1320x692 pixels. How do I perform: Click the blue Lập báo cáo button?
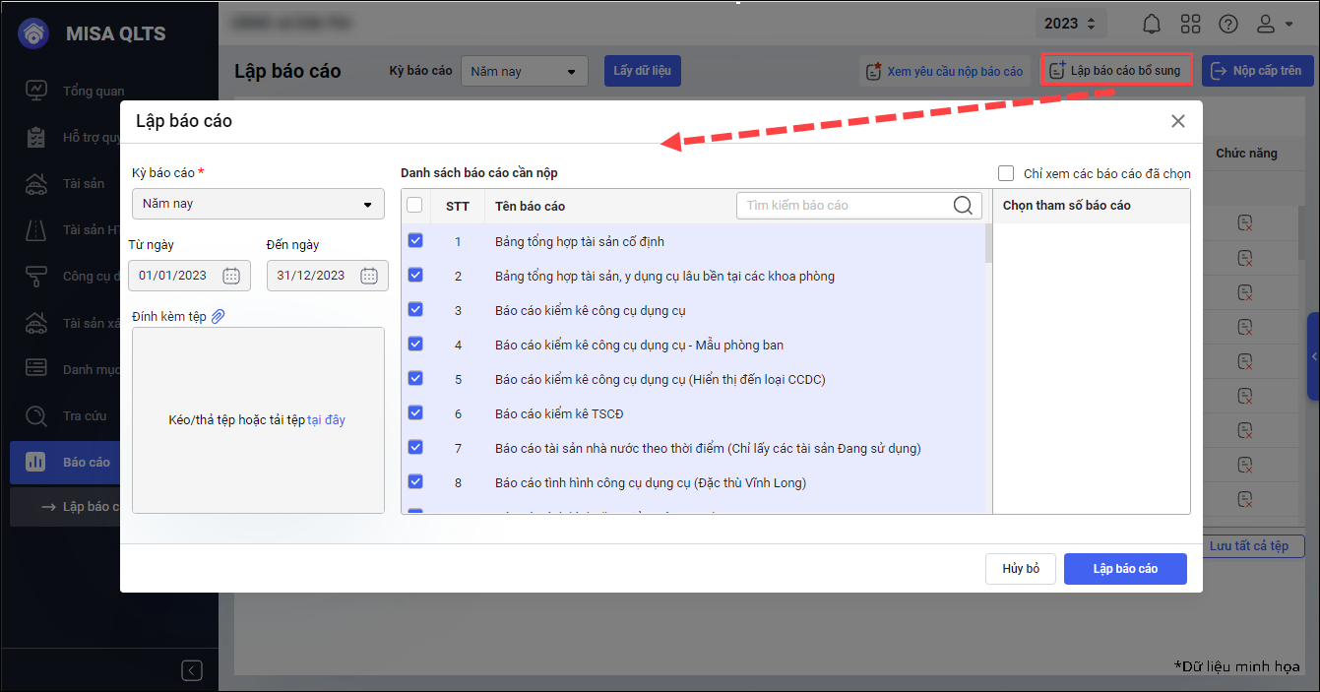point(1125,569)
